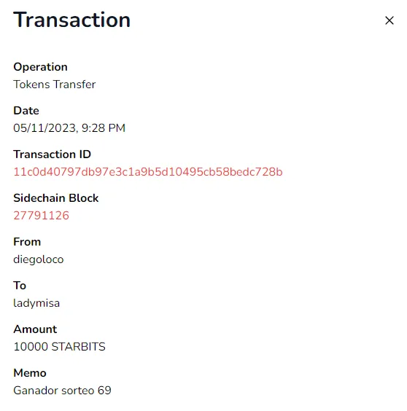Open sidechain block 27791126 link
Image resolution: width=407 pixels, height=411 pixels.
tap(41, 216)
